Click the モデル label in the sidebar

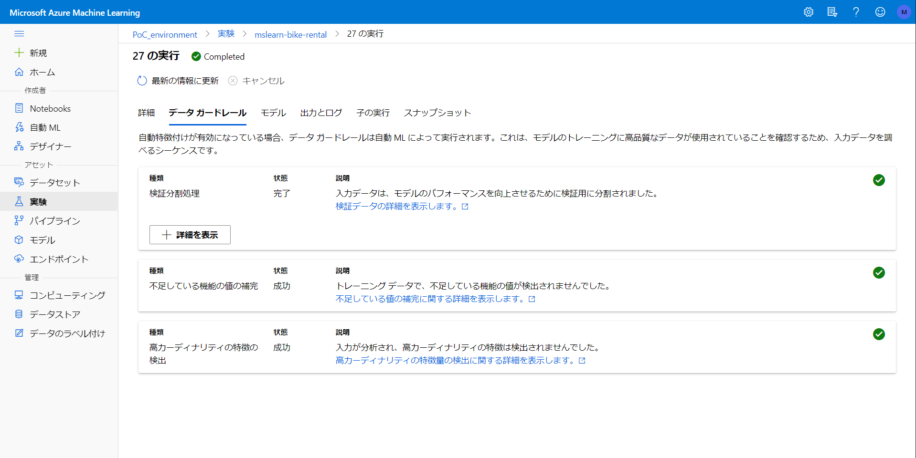coord(43,240)
